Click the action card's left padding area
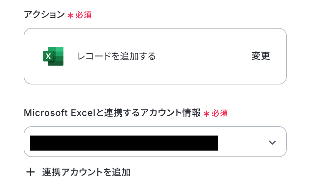Screen dimensions: 319x186 [x=32, y=56]
